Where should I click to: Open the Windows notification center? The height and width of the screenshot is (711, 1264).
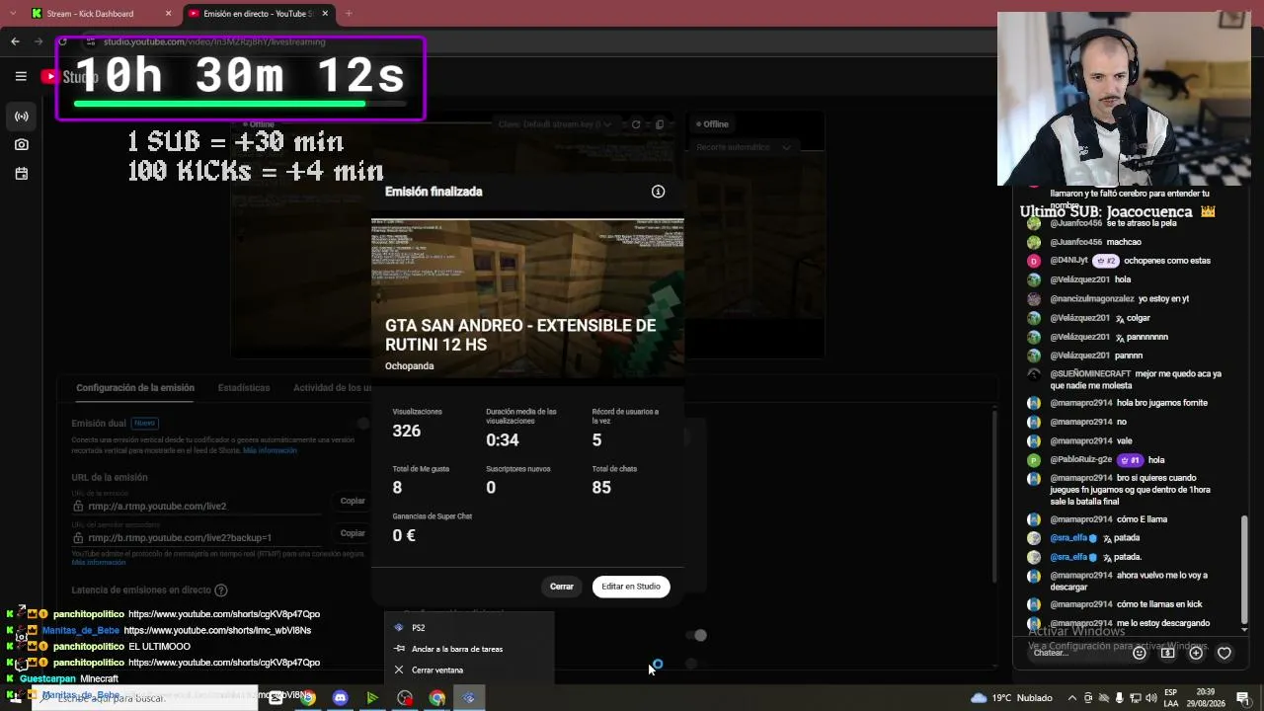point(1242,698)
